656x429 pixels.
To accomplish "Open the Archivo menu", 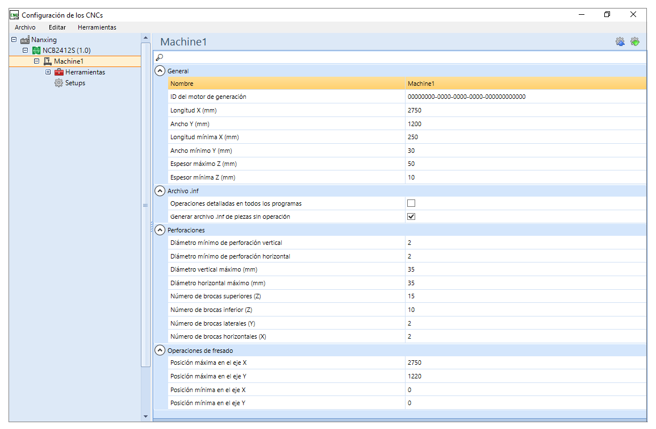I will click(25, 27).
